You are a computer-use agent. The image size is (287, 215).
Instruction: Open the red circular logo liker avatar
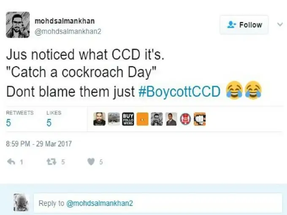click(x=185, y=120)
